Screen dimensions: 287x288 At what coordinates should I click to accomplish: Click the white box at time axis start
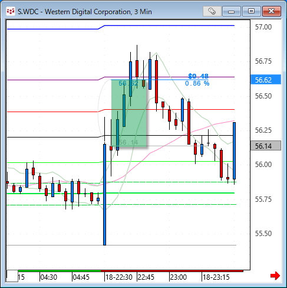pyautogui.click(x=12, y=276)
